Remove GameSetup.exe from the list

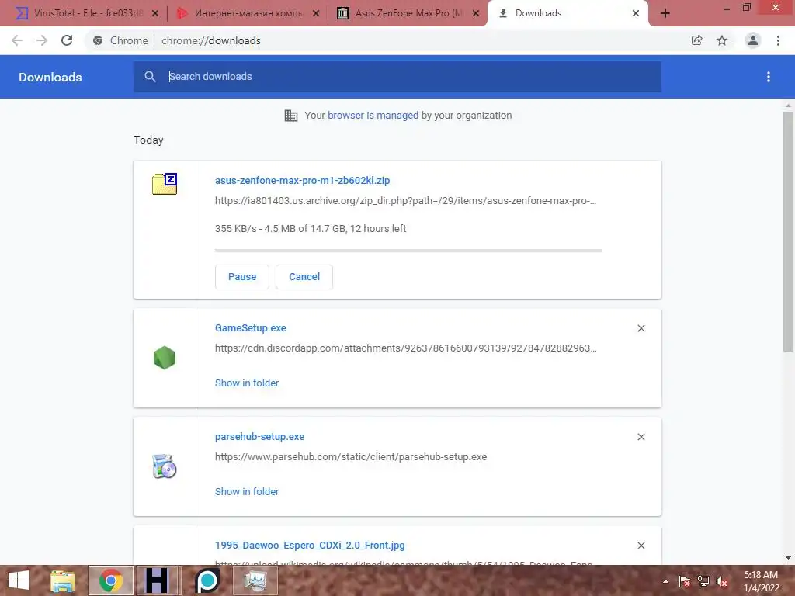click(x=641, y=328)
